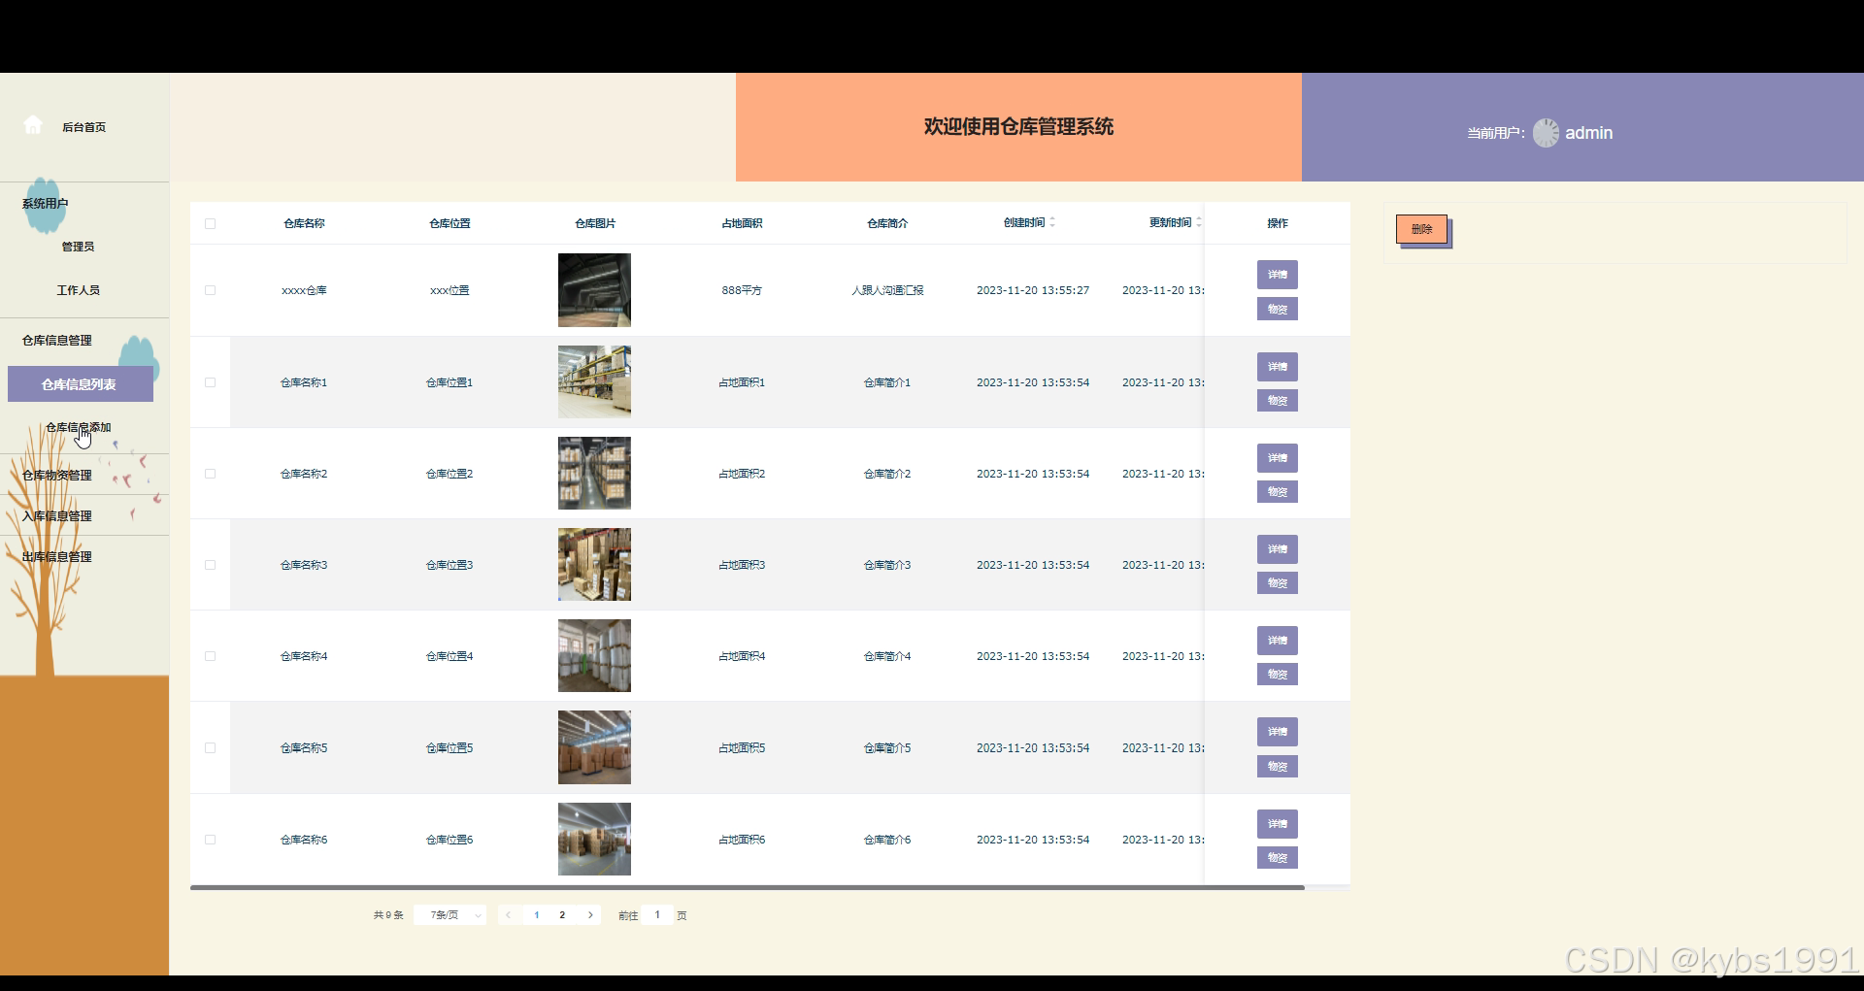The width and height of the screenshot is (1864, 991).
Task: Click the horizontal table scrollbar
Action: click(748, 887)
